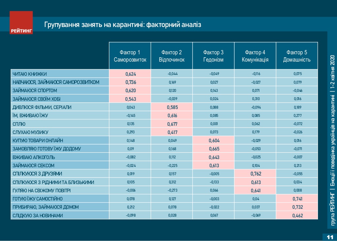Viewport: 337px width, 241px height.
Task: Click the ЗАЙМАЮСЯ СПОРТОМ row label
Action: tap(35, 91)
